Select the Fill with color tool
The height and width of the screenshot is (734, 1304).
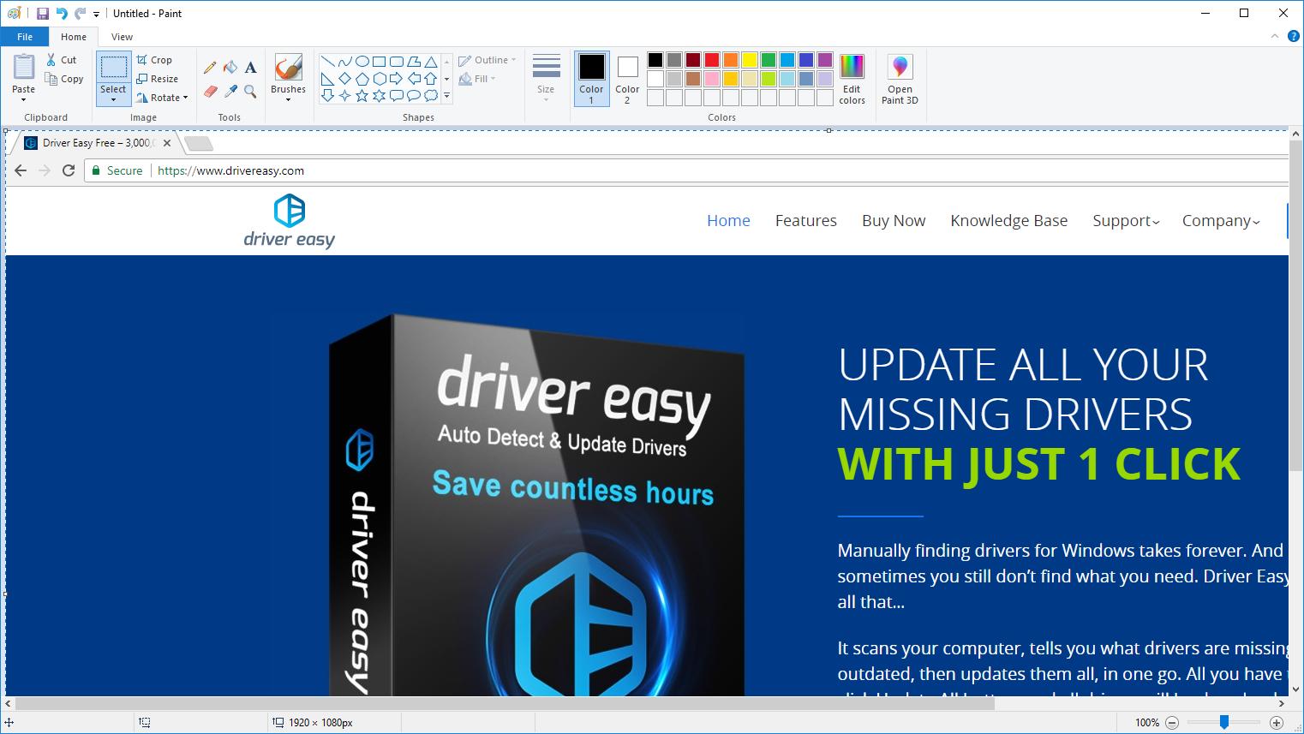[230, 67]
